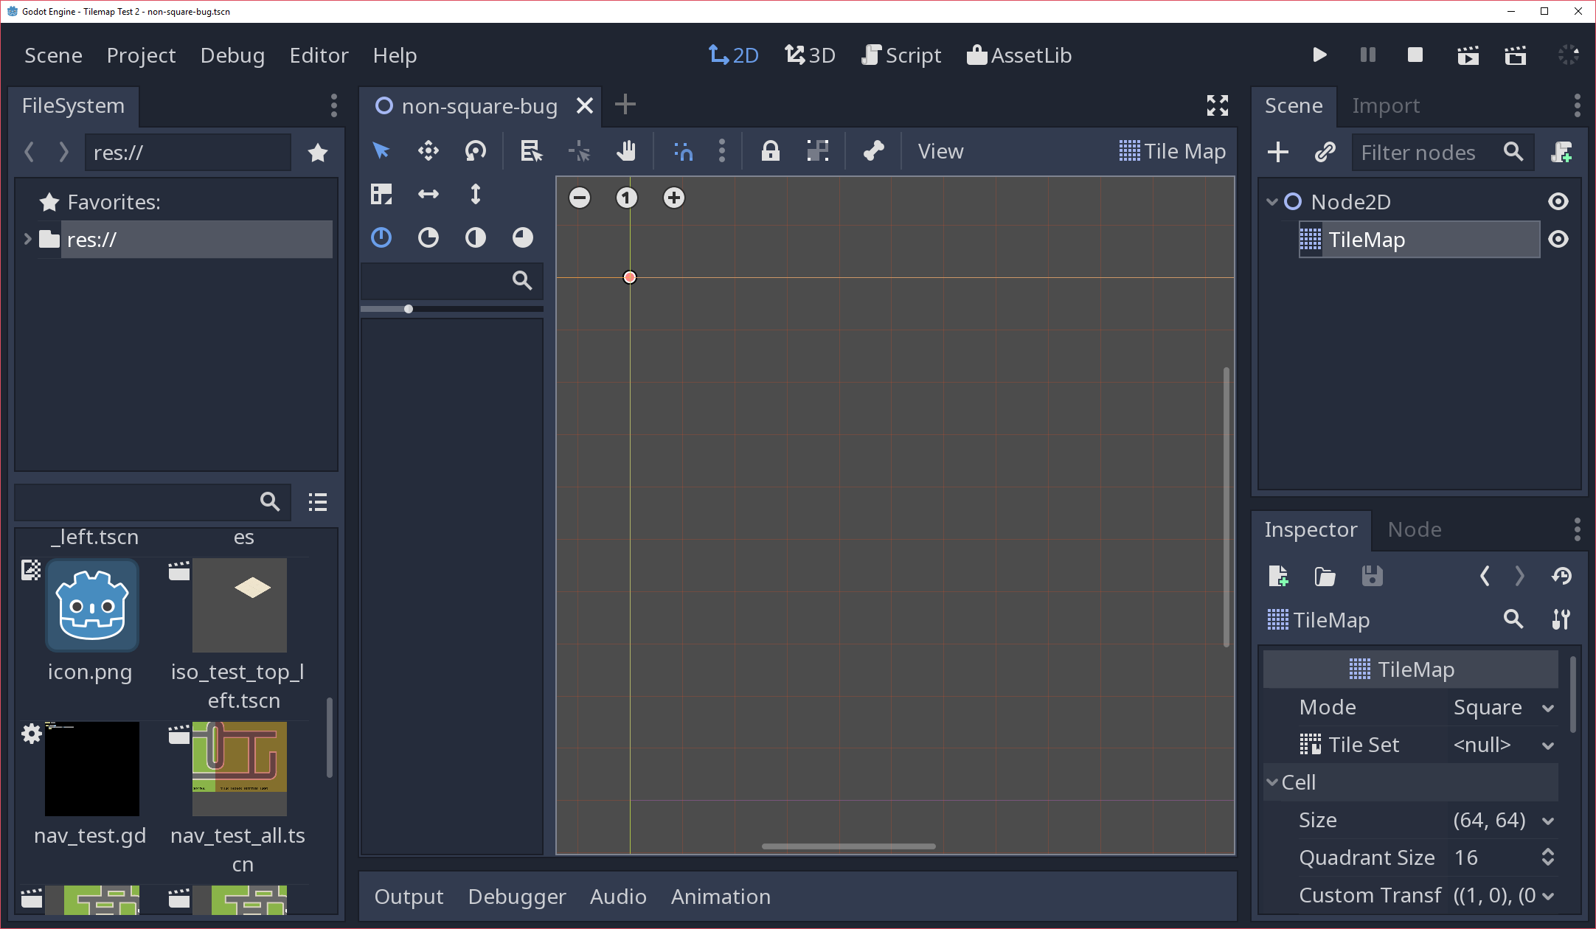This screenshot has width=1596, height=929.
Task: Switch to Pan Mode
Action: click(626, 150)
